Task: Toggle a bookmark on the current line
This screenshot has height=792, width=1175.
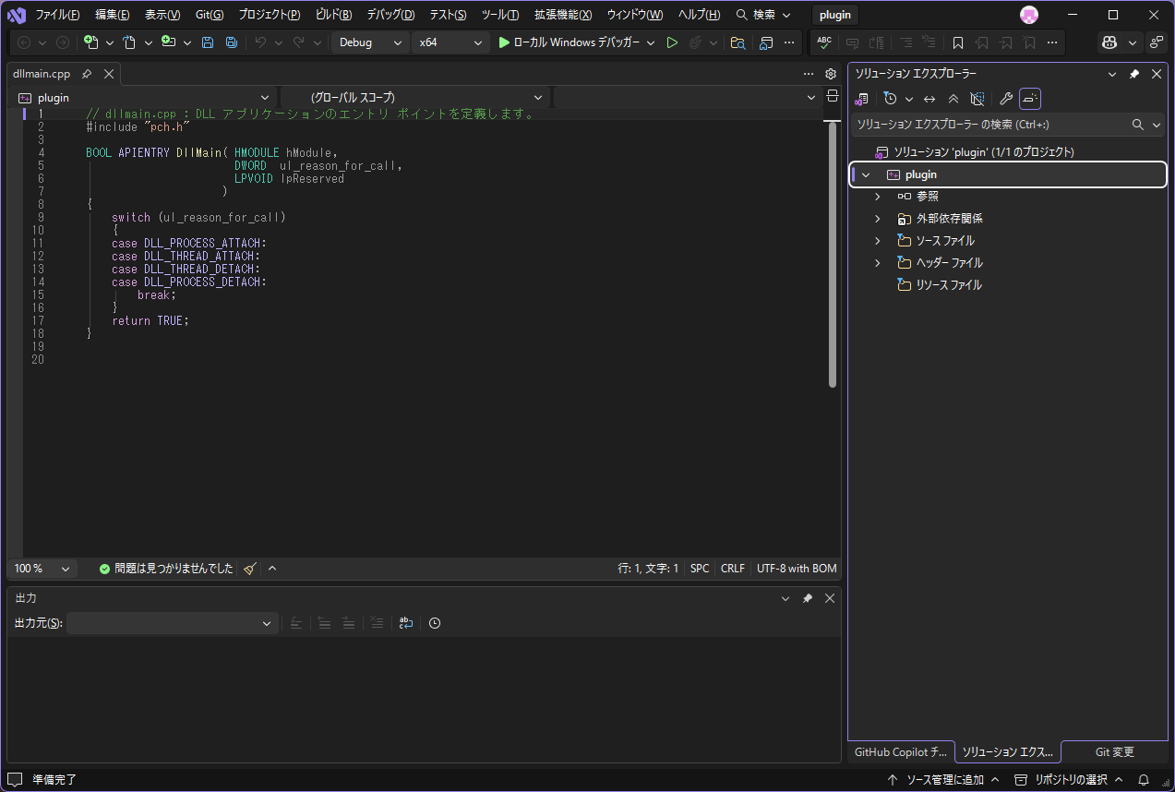Action: (958, 42)
